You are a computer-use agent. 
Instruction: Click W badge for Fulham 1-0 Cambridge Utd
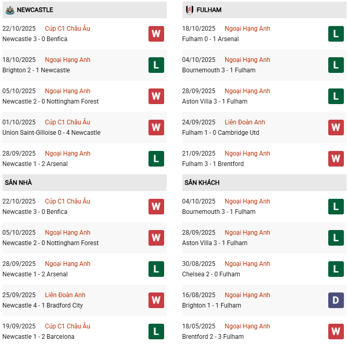pyautogui.click(x=336, y=128)
